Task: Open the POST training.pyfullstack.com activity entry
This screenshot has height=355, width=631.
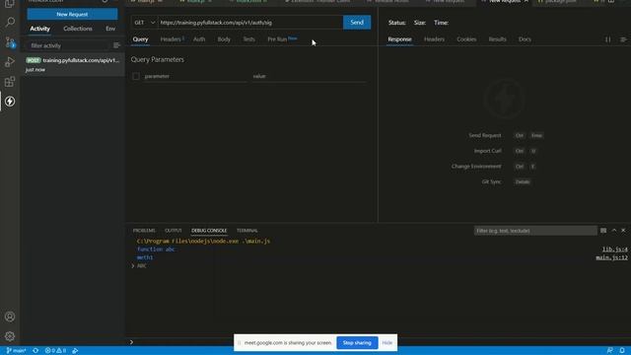Action: [72, 64]
